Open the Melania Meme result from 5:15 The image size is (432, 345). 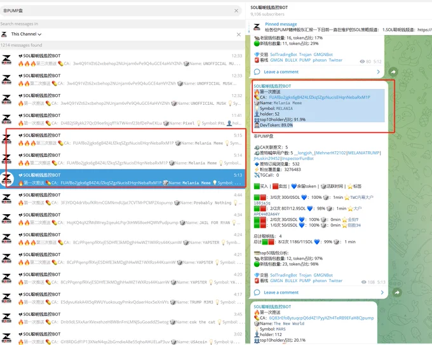point(123,139)
